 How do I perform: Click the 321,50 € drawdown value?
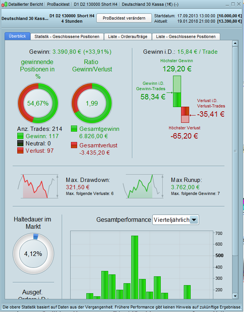(x=78, y=187)
